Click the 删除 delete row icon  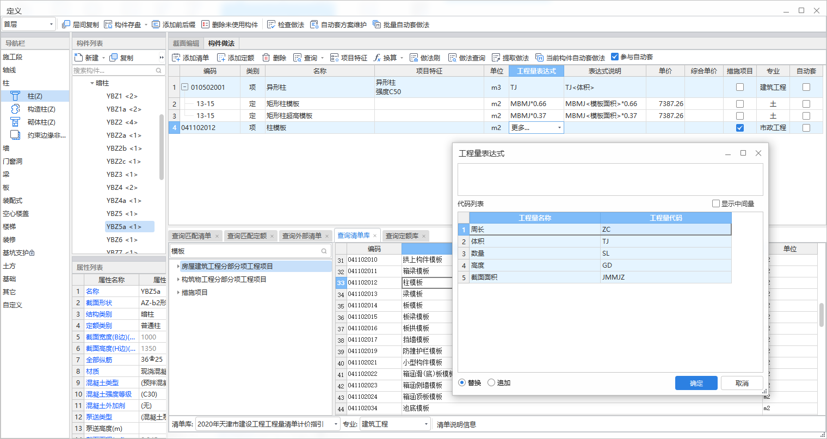tap(266, 58)
